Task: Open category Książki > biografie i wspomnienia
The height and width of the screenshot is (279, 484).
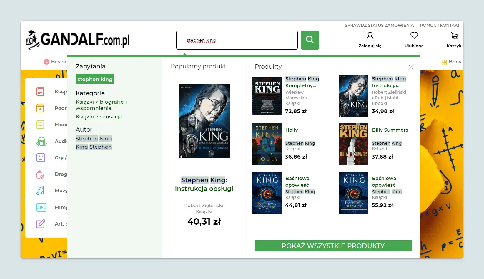Action: pyautogui.click(x=101, y=105)
